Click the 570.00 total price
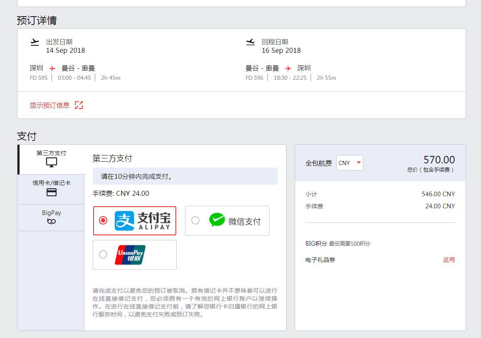 [x=439, y=160]
